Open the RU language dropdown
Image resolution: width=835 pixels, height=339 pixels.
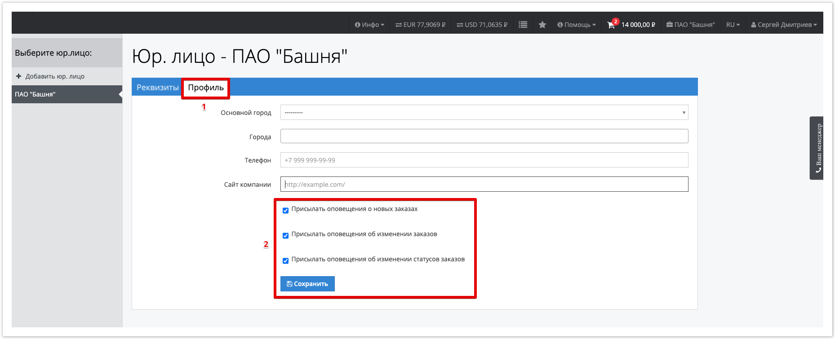[x=733, y=25]
